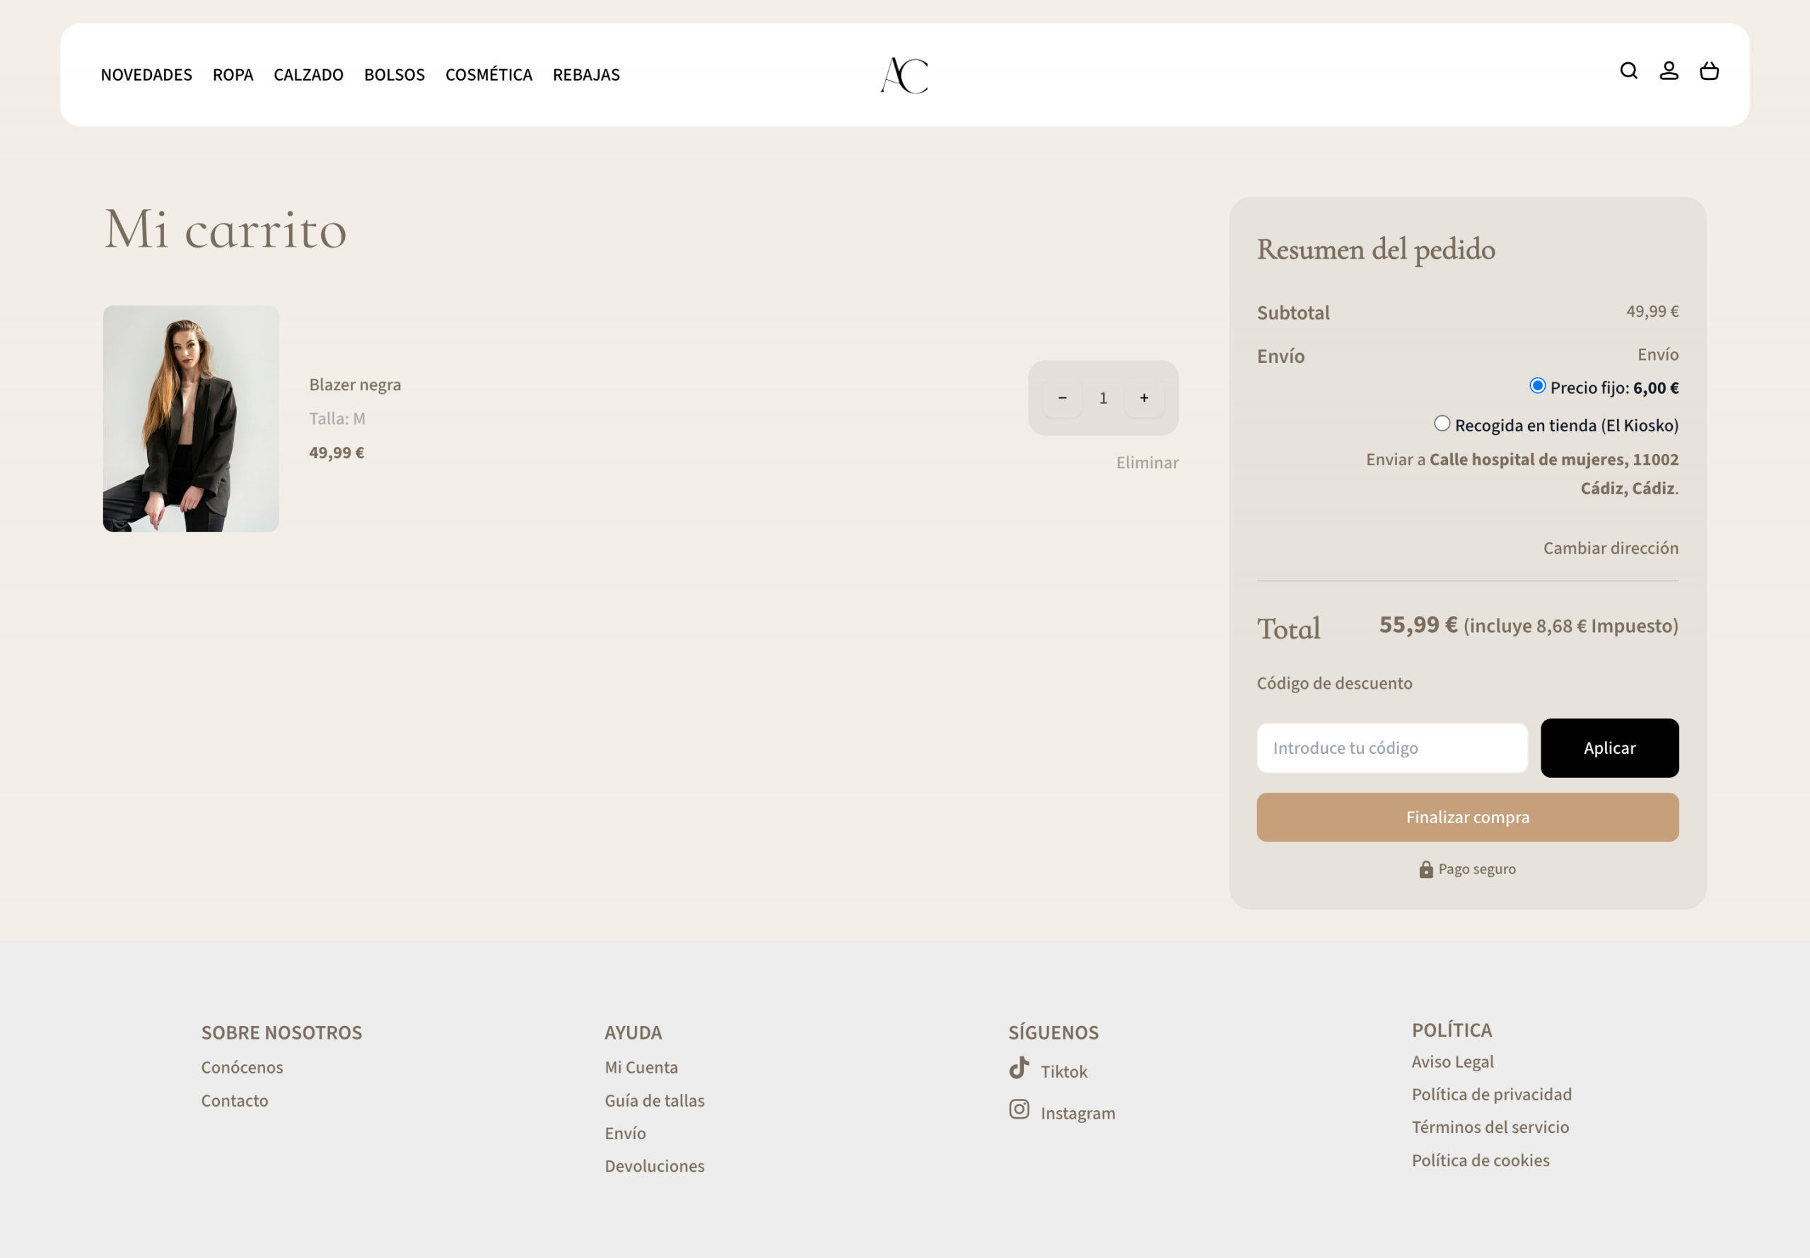Apply discount code with Aplicar
The image size is (1810, 1258).
pos(1608,748)
